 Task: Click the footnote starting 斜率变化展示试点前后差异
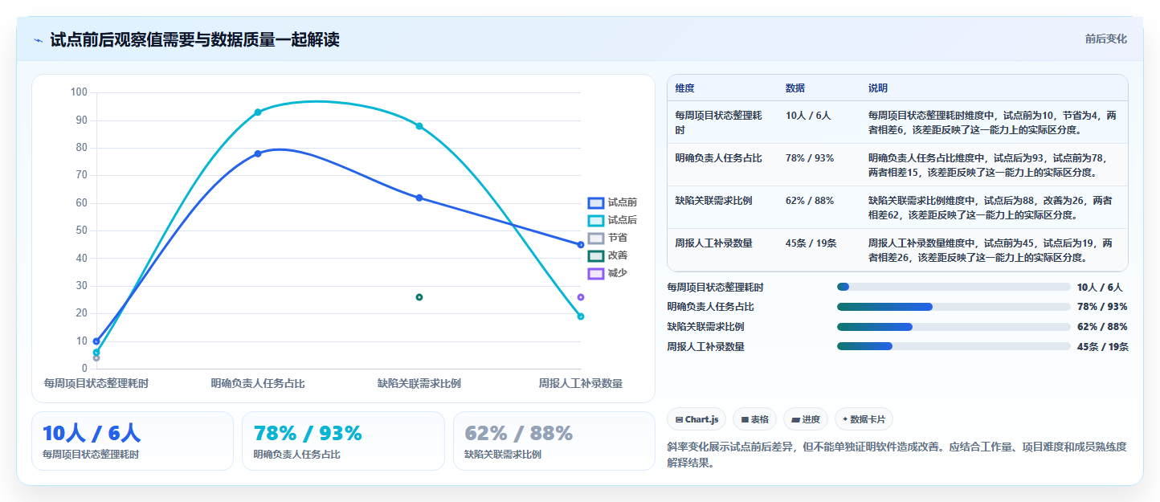pyautogui.click(x=897, y=455)
